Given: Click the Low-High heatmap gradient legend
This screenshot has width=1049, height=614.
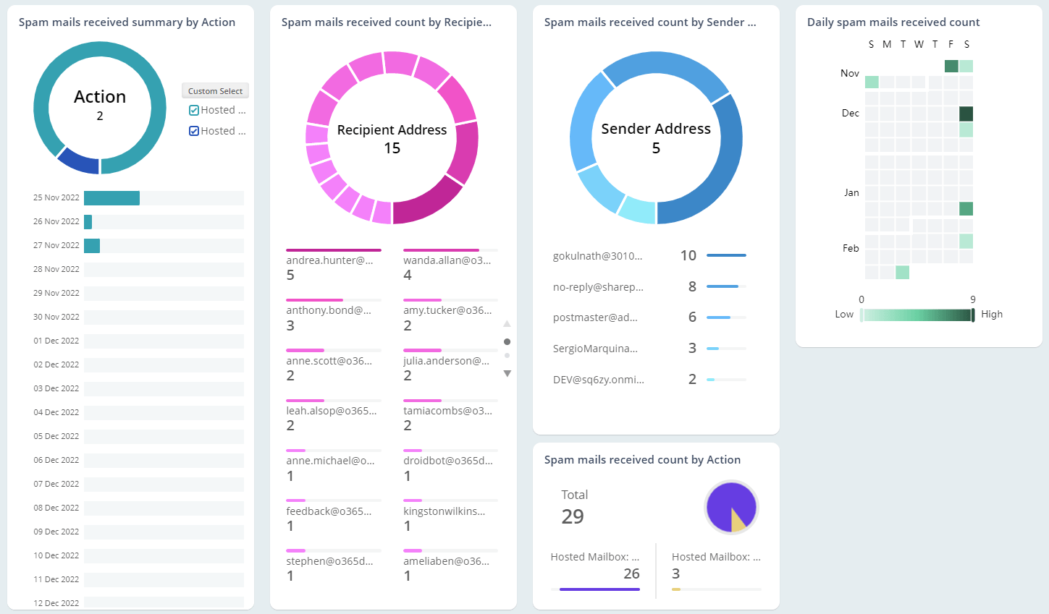Looking at the screenshot, I should coord(916,314).
